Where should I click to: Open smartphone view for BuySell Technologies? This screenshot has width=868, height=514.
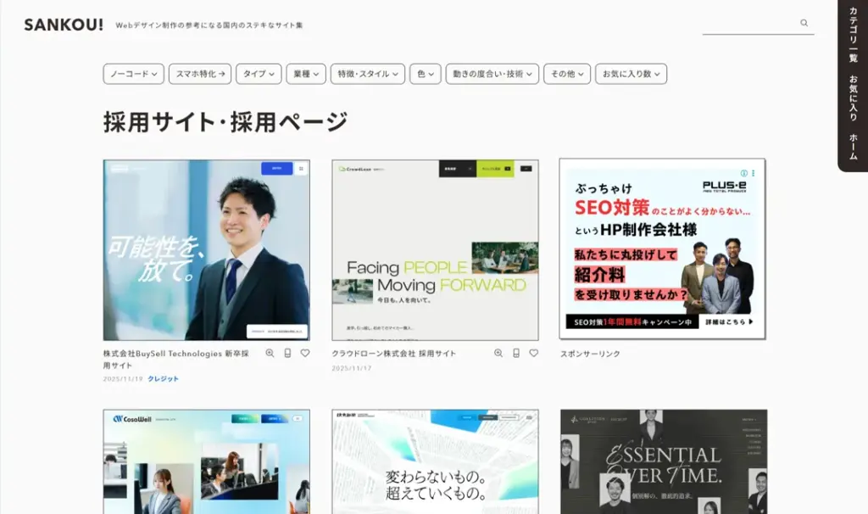pos(287,353)
